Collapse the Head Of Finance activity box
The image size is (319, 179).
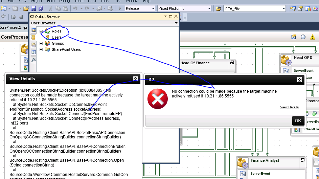(232, 63)
